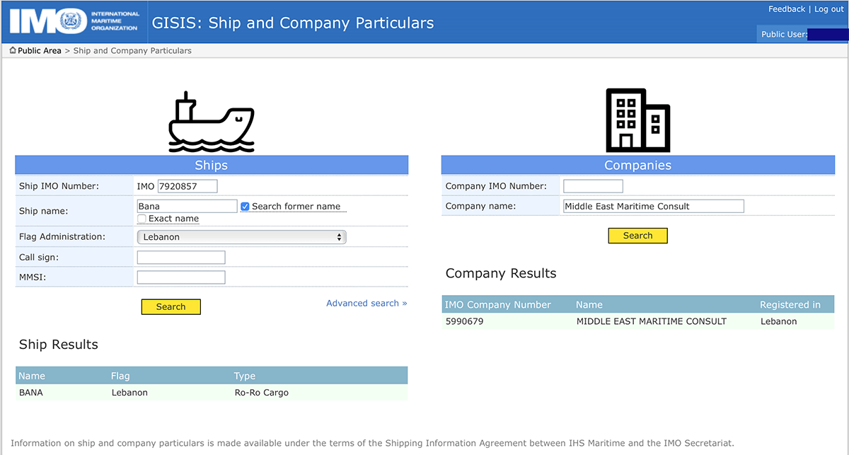
Task: Open the Flag Administration dropdown
Action: [241, 237]
